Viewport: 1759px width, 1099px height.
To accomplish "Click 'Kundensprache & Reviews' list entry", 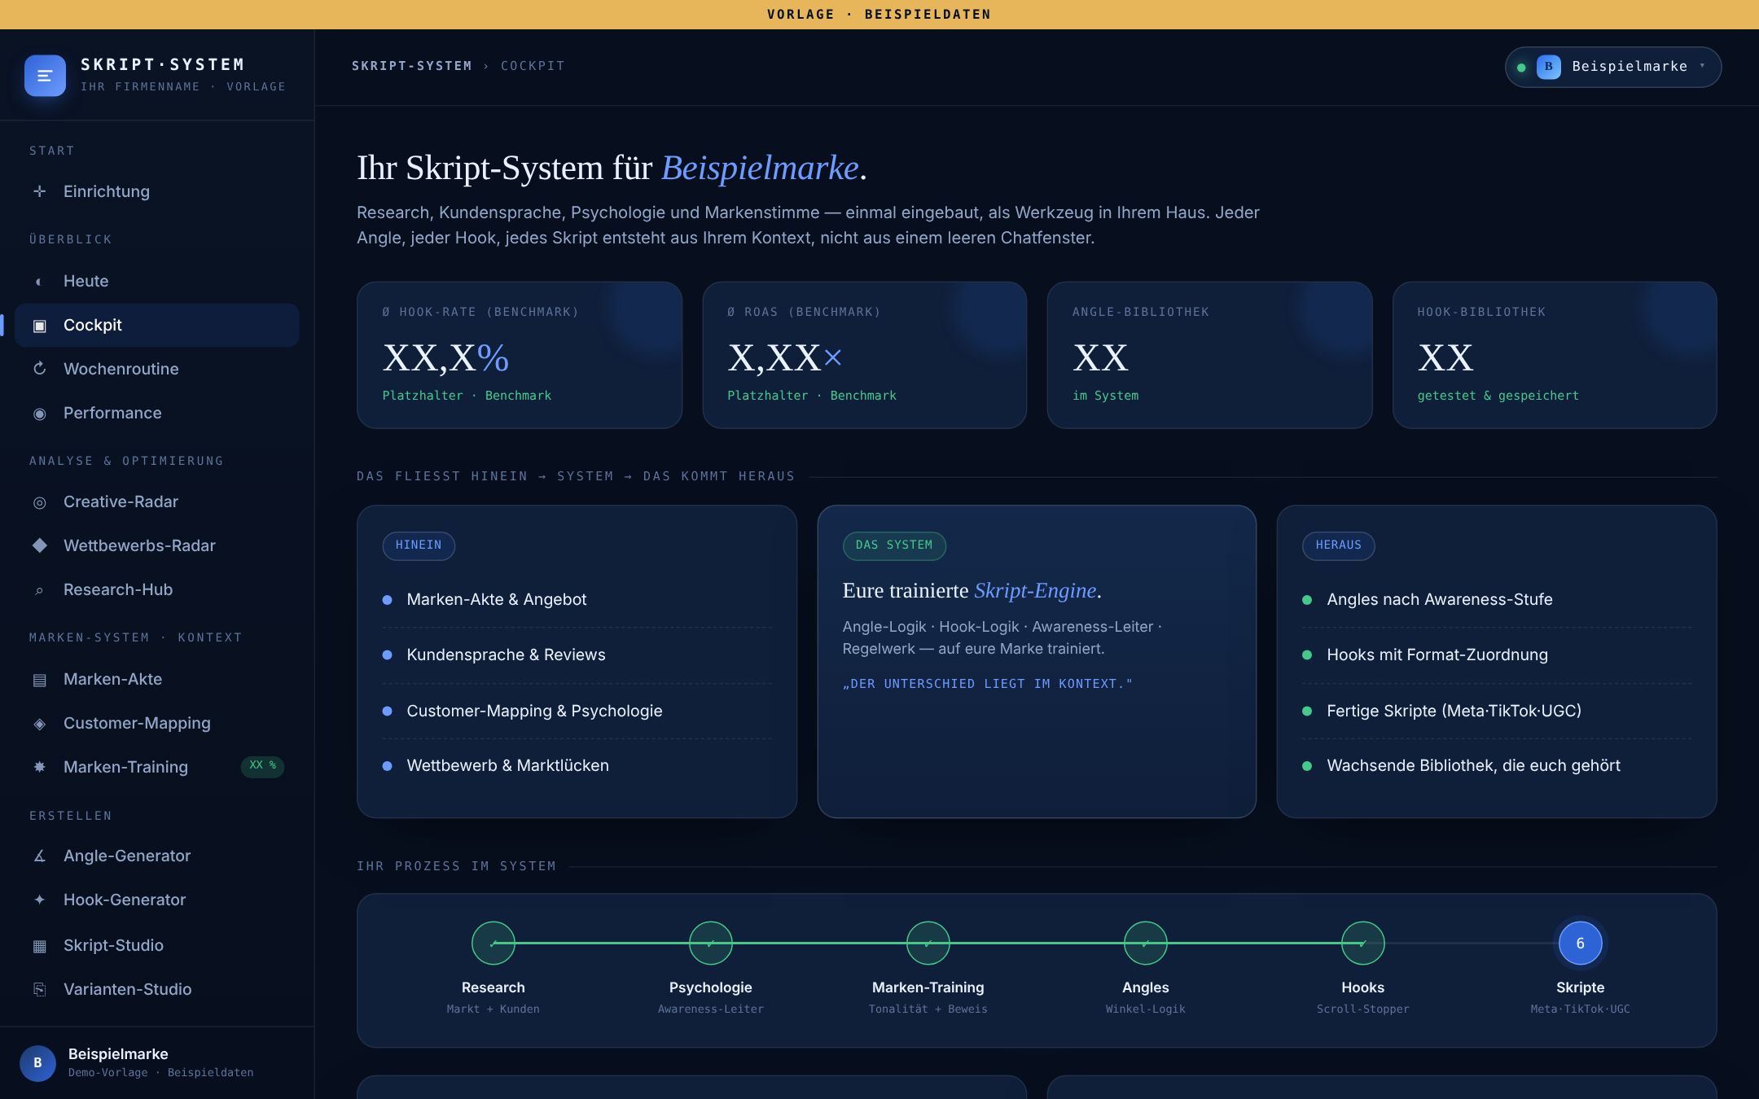I will [577, 655].
